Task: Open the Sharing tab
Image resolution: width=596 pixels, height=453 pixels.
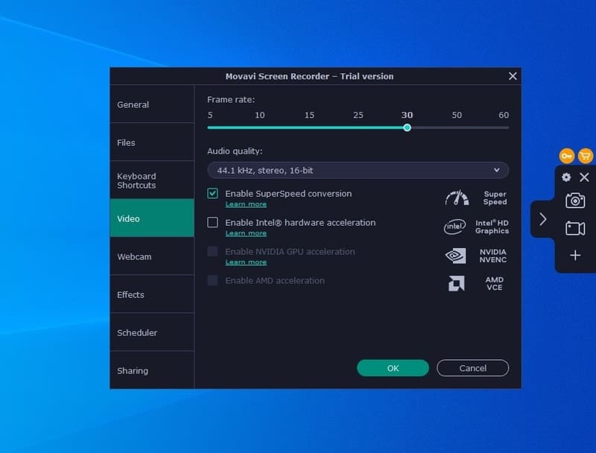Action: tap(152, 370)
